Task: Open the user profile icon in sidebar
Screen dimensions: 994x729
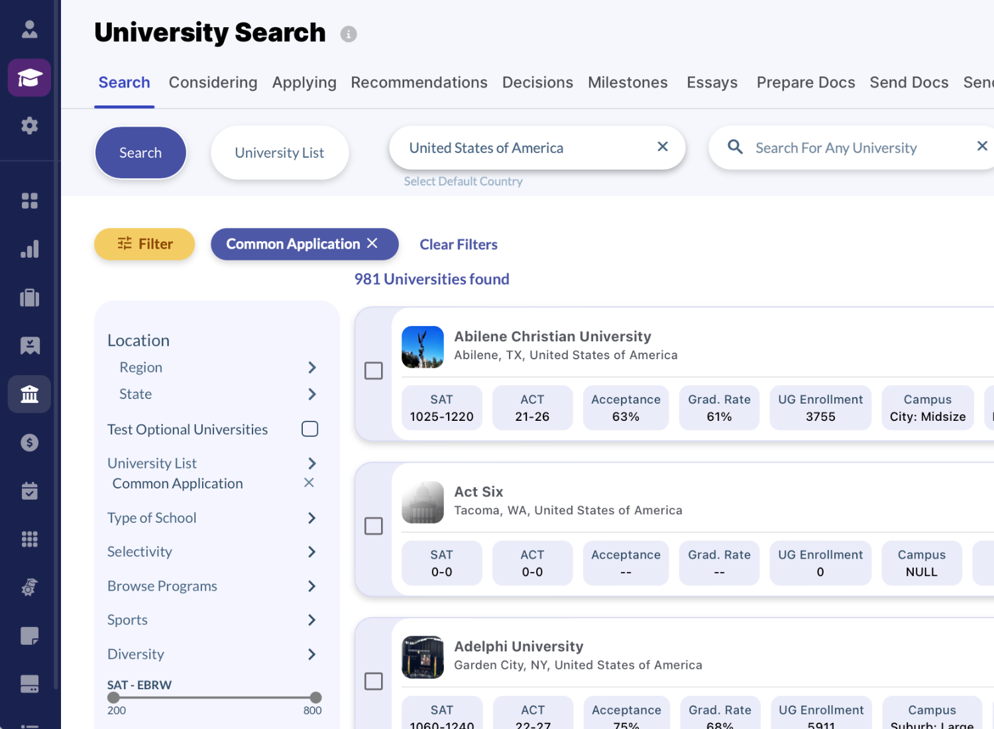Action: (30, 29)
